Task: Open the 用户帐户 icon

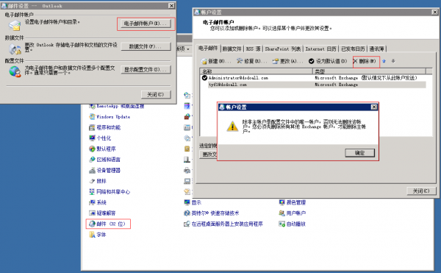Action: pos(282,213)
